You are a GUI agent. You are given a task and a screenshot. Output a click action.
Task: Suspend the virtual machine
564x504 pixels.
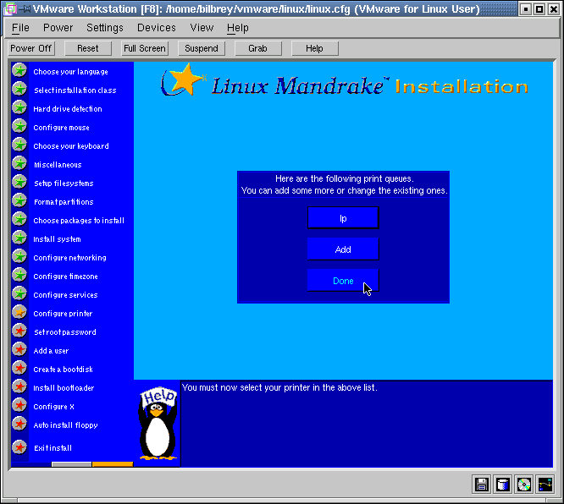click(x=202, y=48)
